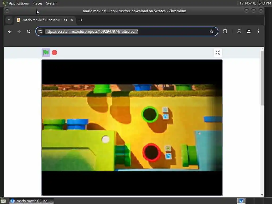This screenshot has width=272, height=204.
Task: Open the Applications menu
Action: [x=19, y=3]
